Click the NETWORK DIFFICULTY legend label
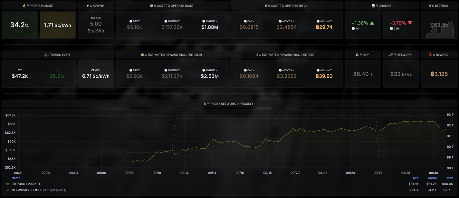The height and width of the screenshot is (198, 459). tap(29, 190)
